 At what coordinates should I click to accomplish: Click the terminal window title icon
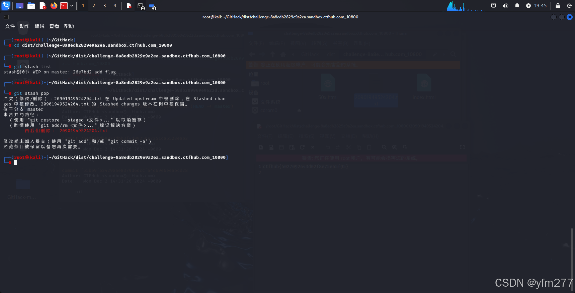pos(6,17)
